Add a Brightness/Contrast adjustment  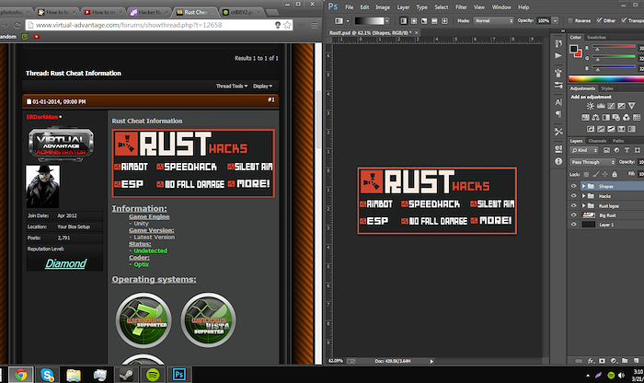point(591,106)
